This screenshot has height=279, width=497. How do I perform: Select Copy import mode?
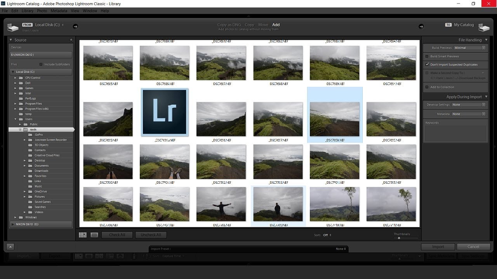point(250,25)
